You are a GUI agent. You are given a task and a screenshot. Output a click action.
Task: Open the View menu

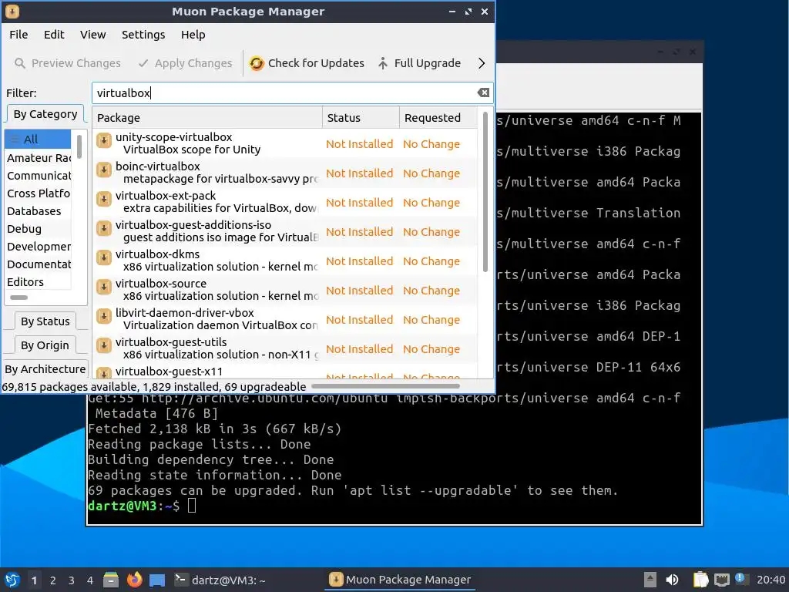tap(93, 35)
